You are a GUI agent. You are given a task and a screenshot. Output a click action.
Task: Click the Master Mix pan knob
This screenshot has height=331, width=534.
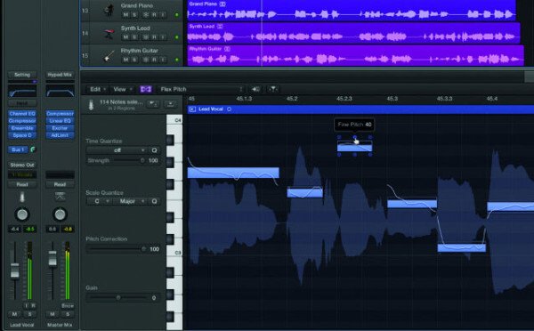click(x=60, y=214)
